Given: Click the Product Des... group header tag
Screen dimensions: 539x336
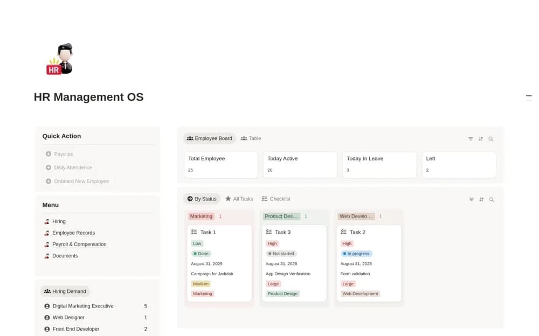Looking at the screenshot, I should point(281,216).
